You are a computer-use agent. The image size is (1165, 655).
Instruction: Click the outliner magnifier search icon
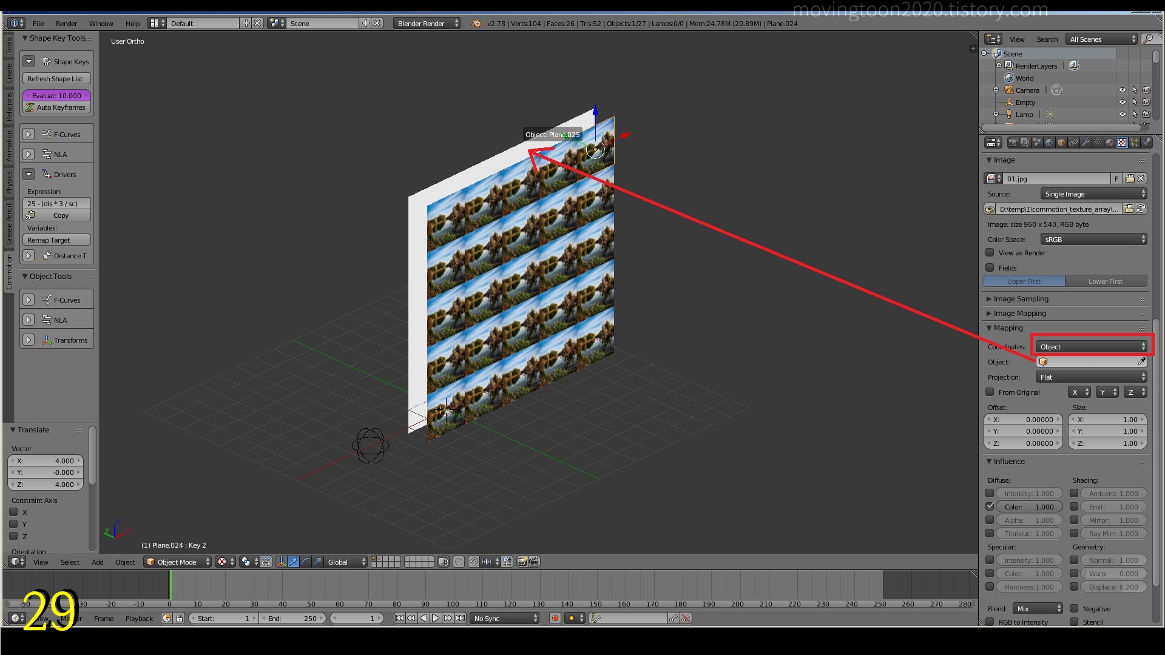[1148, 39]
